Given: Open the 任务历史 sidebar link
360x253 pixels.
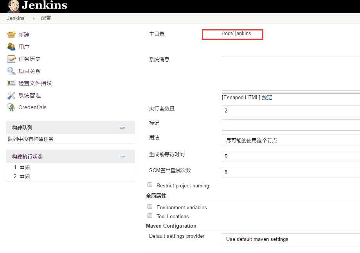Looking at the screenshot, I should (x=30, y=59).
